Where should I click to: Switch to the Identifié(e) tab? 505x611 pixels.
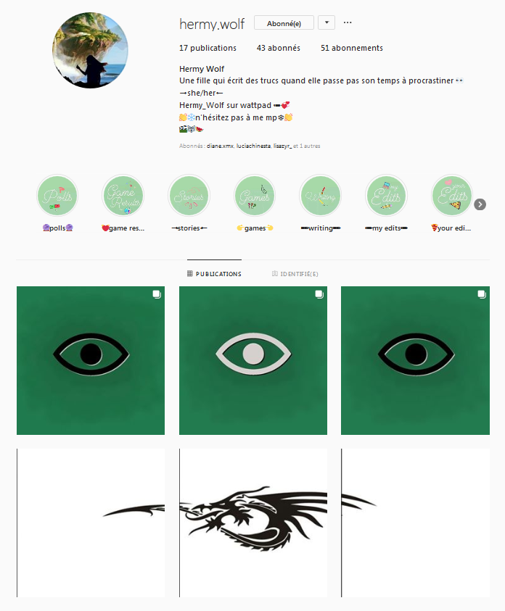pyautogui.click(x=295, y=274)
